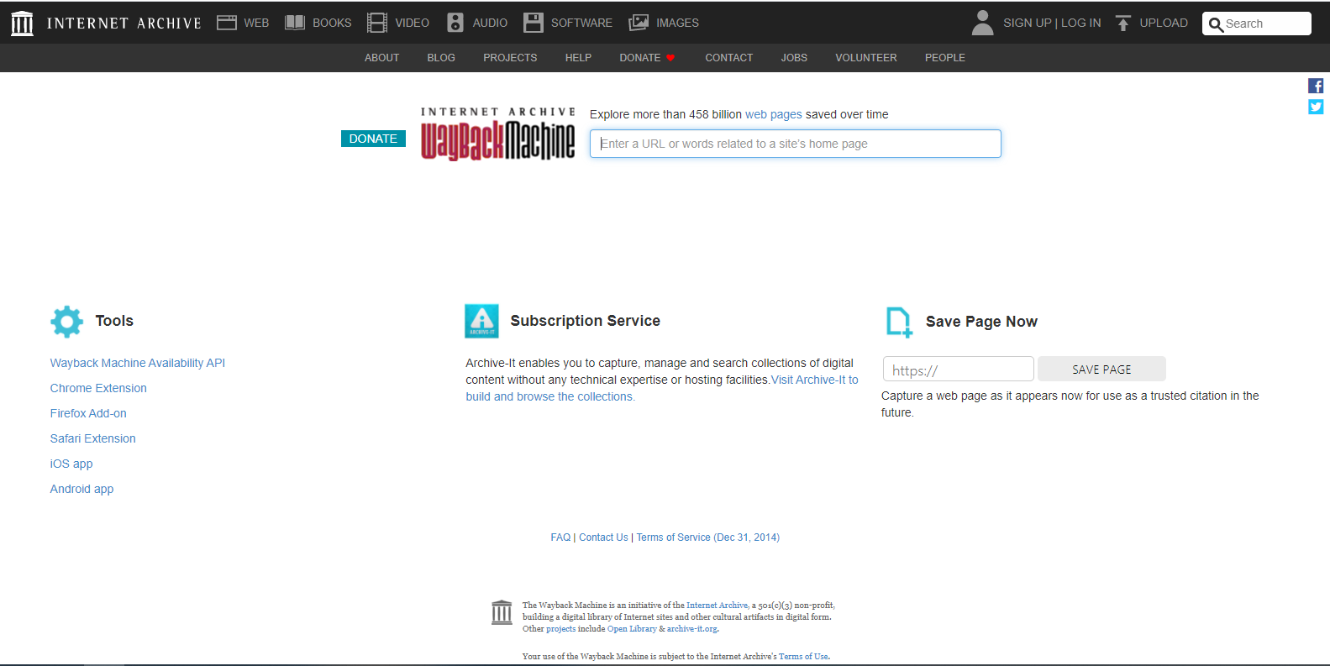Image resolution: width=1330 pixels, height=666 pixels.
Task: Open Safari Extension link
Action: 92,438
